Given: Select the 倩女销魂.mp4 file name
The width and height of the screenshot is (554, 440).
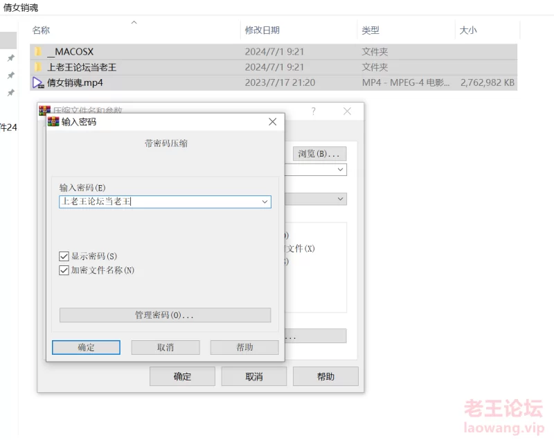Looking at the screenshot, I should point(75,82).
